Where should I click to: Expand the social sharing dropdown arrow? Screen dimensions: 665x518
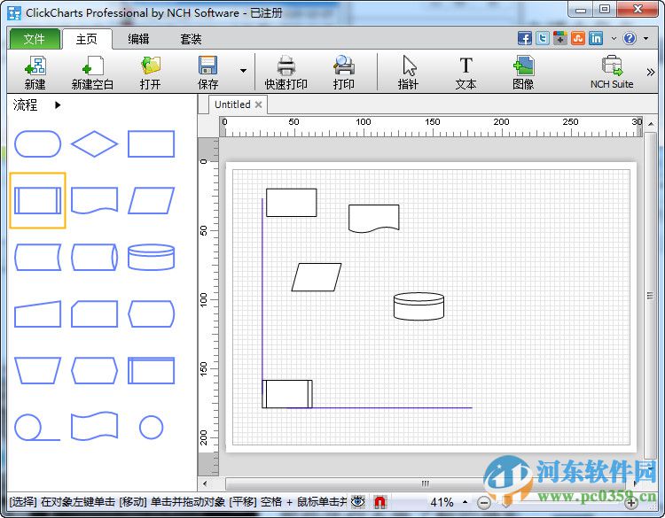614,39
